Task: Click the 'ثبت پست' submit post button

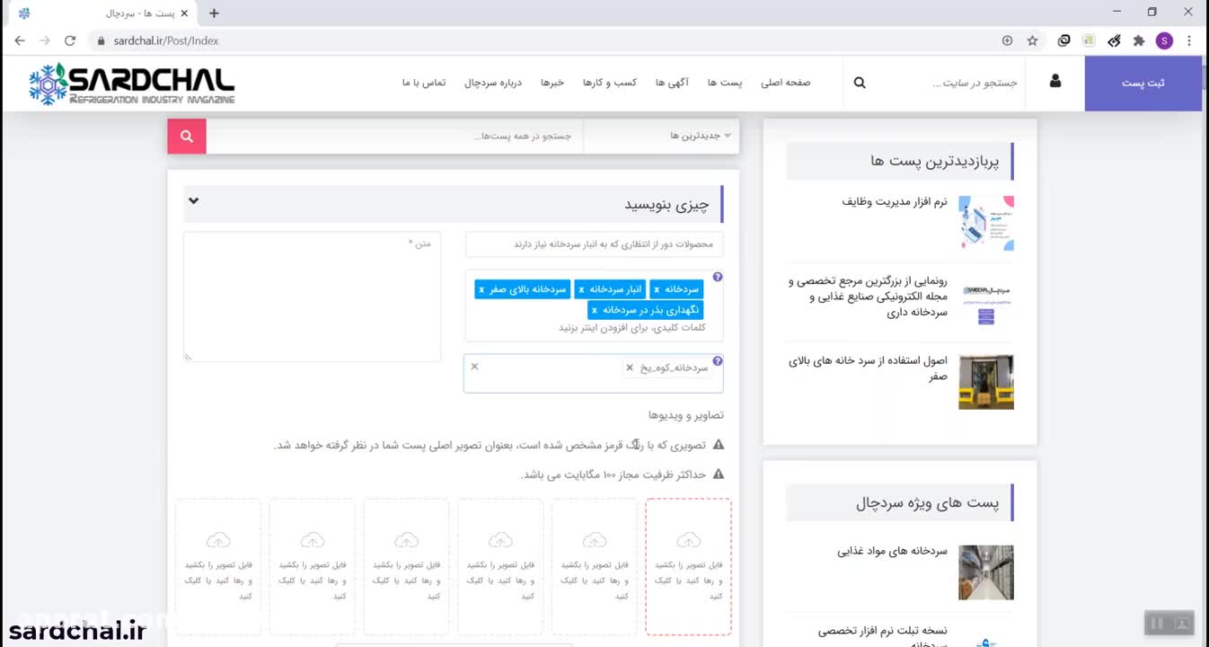Action: (x=1143, y=83)
